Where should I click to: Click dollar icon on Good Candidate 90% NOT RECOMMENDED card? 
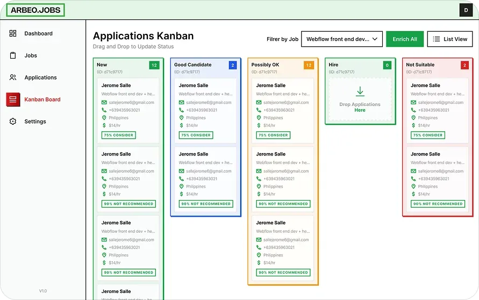coord(182,194)
